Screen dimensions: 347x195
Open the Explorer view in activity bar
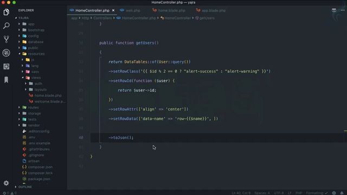[x=6, y=12]
